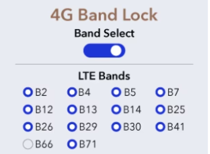The image size is (210, 154).
Task: Pick the B12 LTE band
Action: [27, 110]
